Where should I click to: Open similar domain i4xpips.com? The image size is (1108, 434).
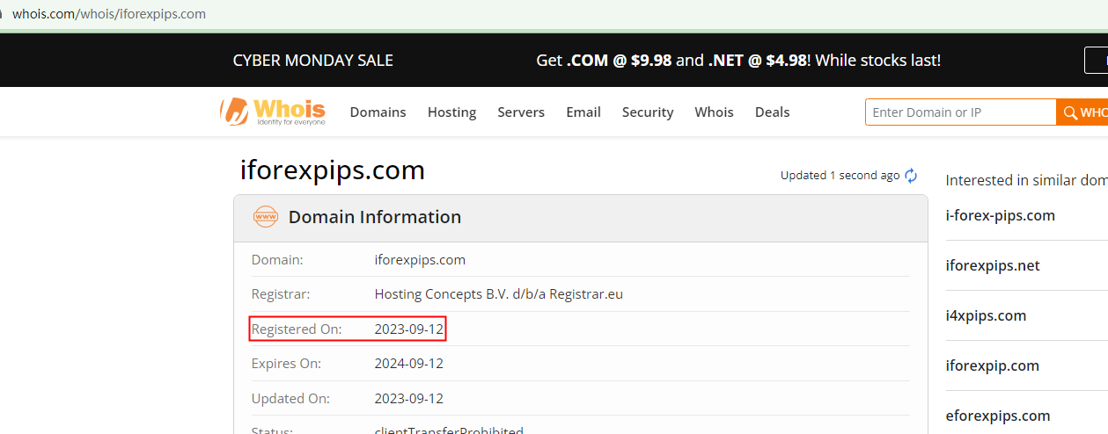(x=986, y=315)
